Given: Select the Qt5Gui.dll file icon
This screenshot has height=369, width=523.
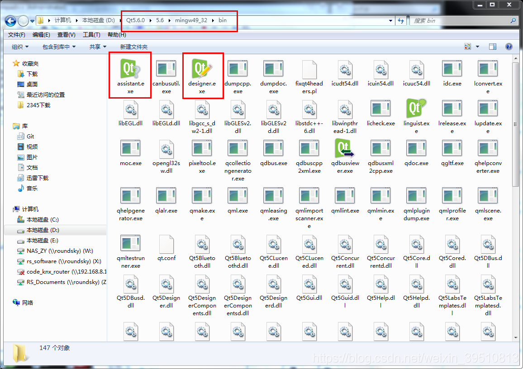Looking at the screenshot, I should point(309,284).
